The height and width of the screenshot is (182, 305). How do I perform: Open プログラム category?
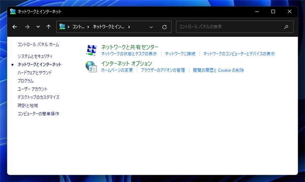pos(25,81)
